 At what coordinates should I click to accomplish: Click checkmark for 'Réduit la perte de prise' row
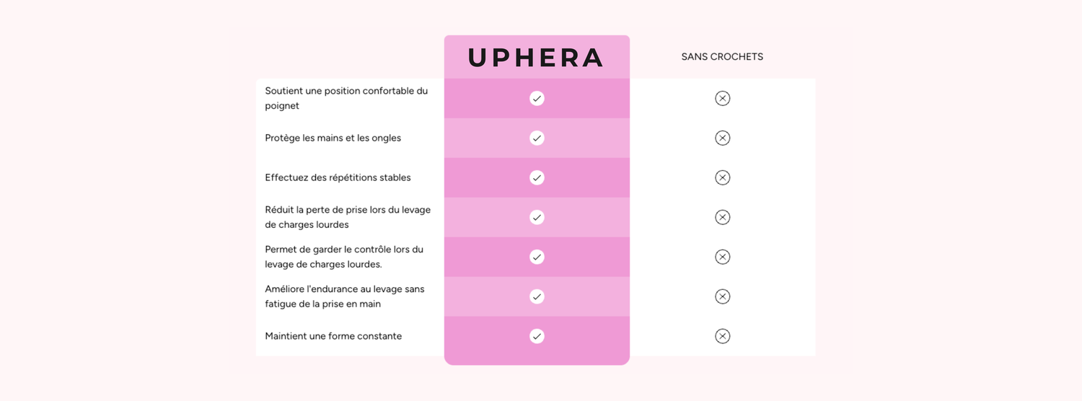pyautogui.click(x=537, y=217)
